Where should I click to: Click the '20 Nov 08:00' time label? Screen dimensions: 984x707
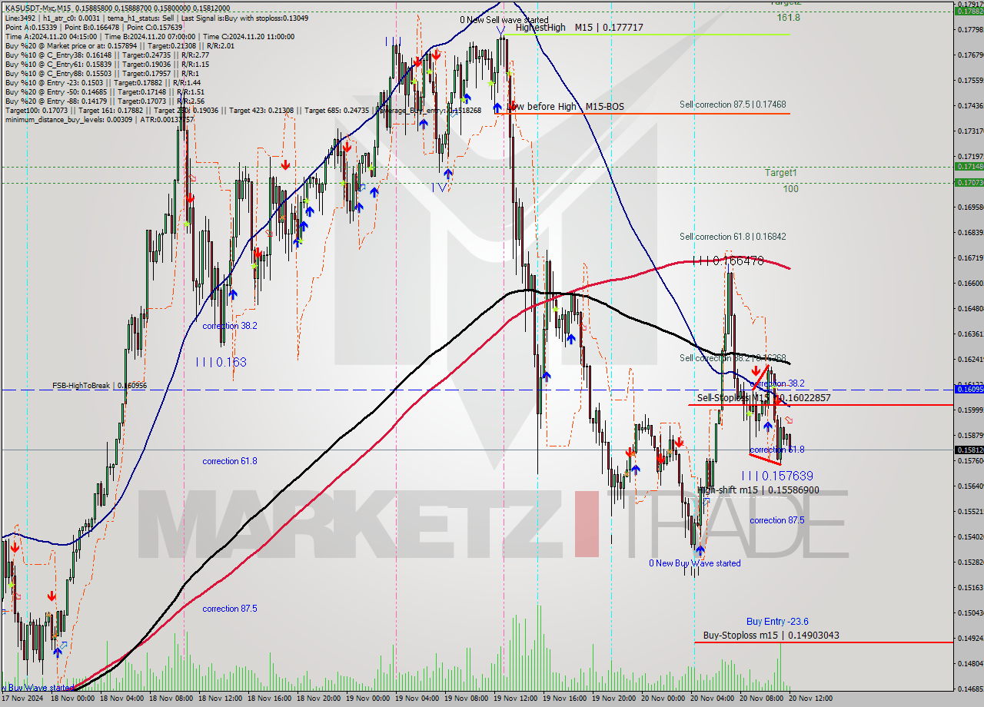coord(763,699)
